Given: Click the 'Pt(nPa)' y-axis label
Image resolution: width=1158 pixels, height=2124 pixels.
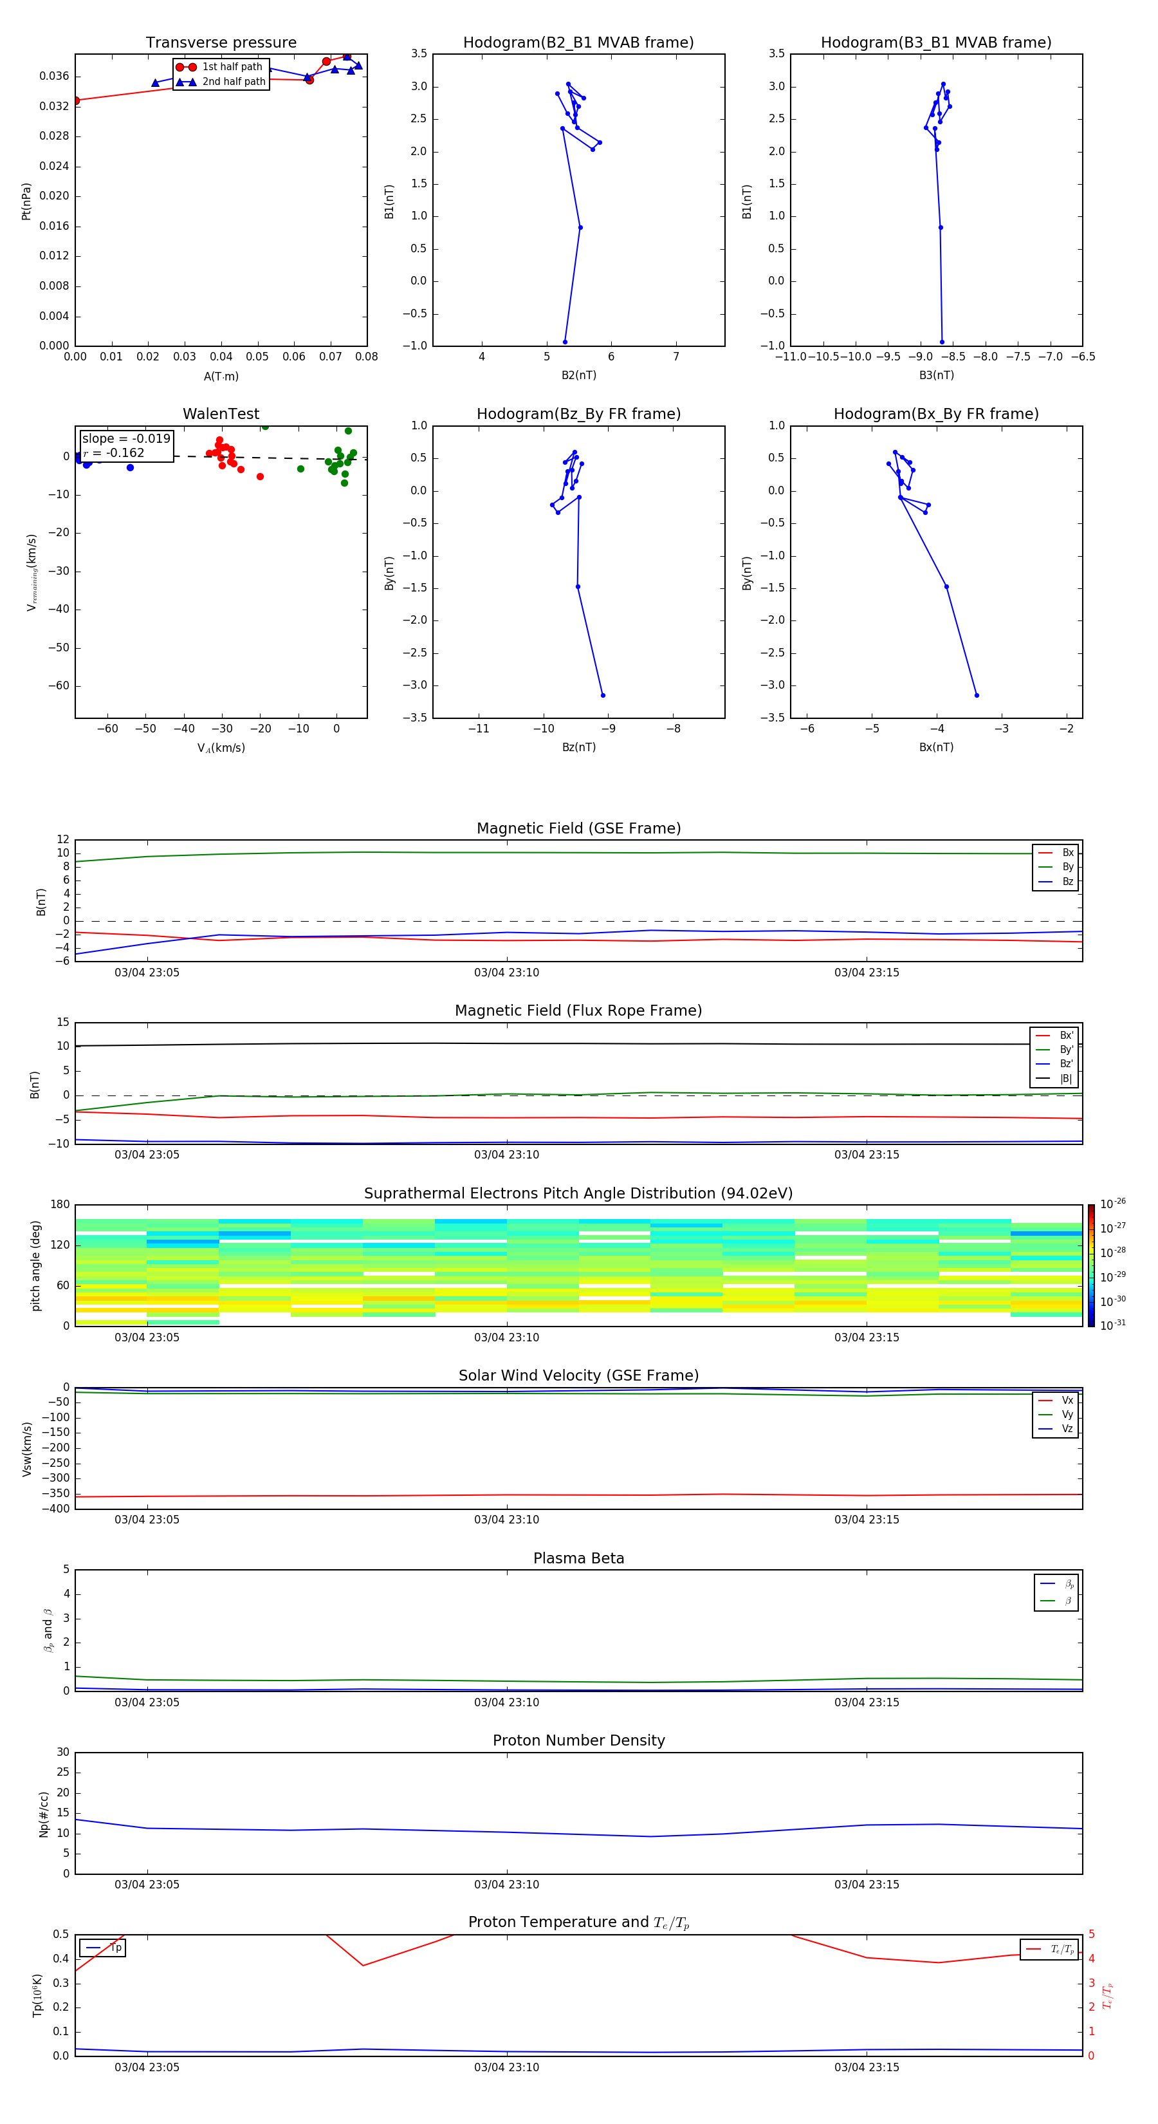Looking at the screenshot, I should (26, 201).
